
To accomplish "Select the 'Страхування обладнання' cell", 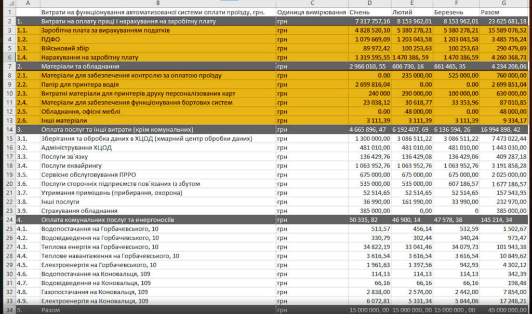I will pos(158,211).
